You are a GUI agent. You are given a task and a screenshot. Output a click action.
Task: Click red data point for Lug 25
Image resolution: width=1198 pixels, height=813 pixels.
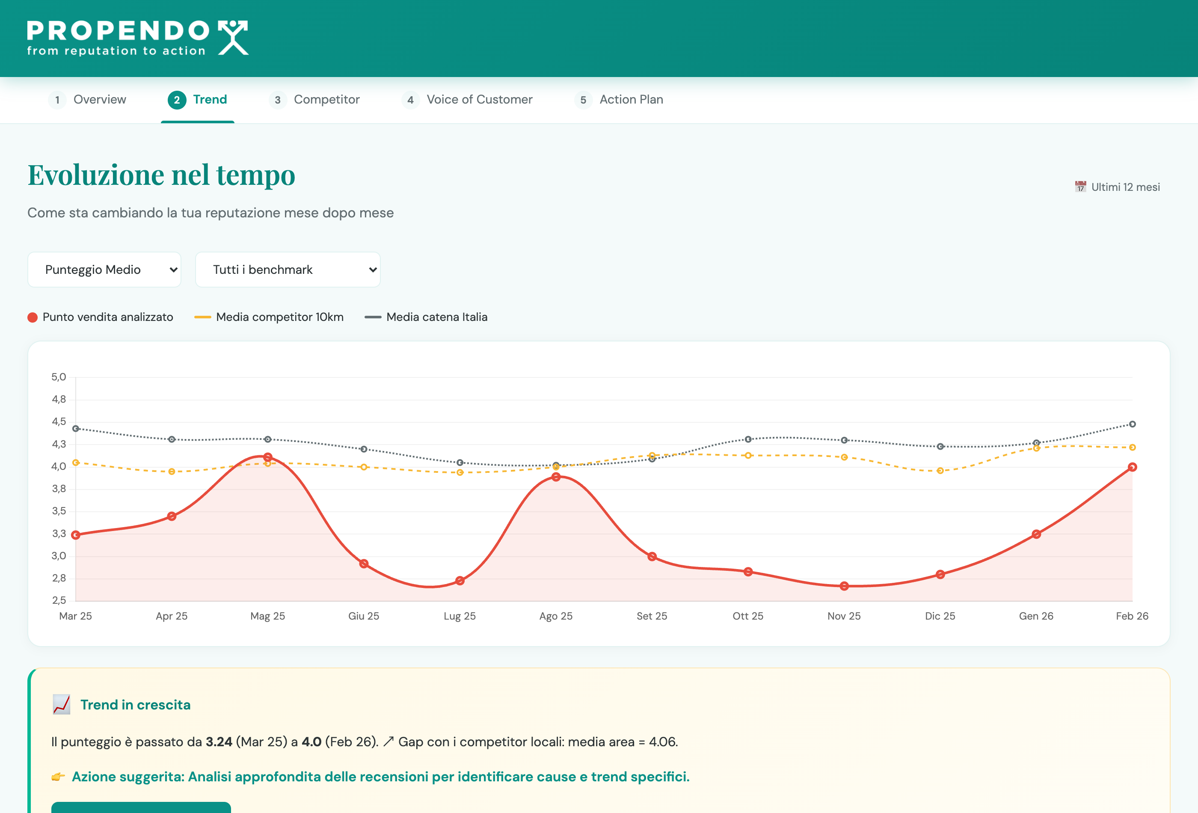pos(460,581)
